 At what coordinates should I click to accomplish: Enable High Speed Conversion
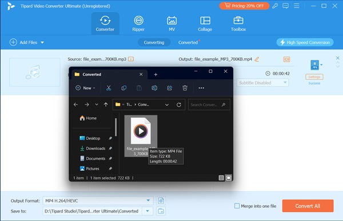305,42
